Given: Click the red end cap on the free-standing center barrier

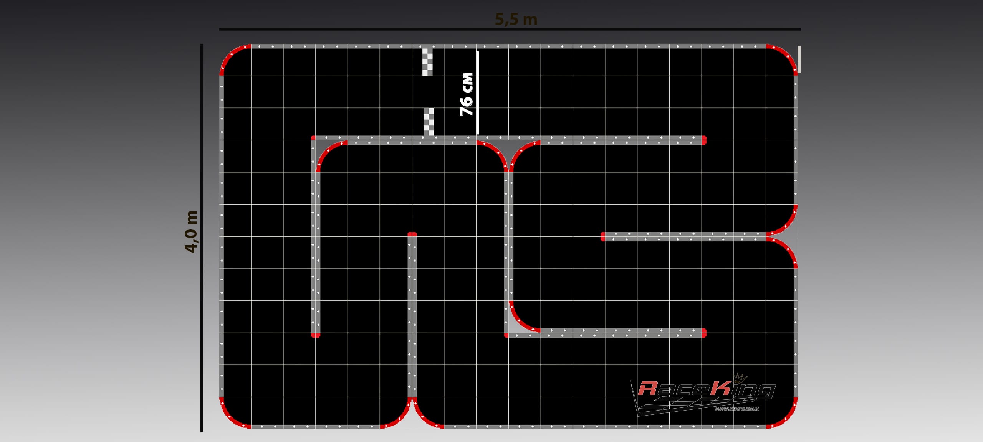Looking at the screenshot, I should point(412,234).
